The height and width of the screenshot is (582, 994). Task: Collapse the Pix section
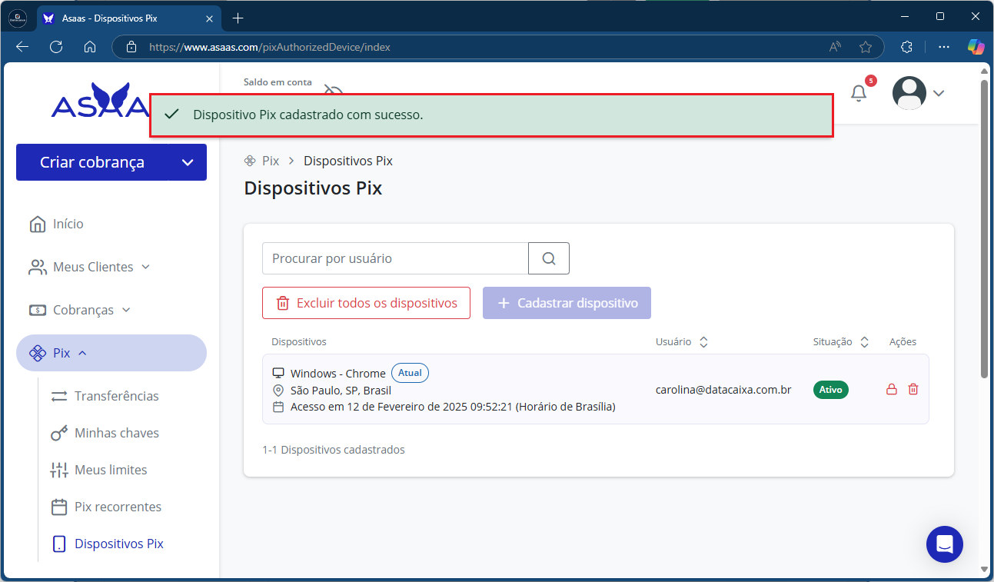click(62, 353)
